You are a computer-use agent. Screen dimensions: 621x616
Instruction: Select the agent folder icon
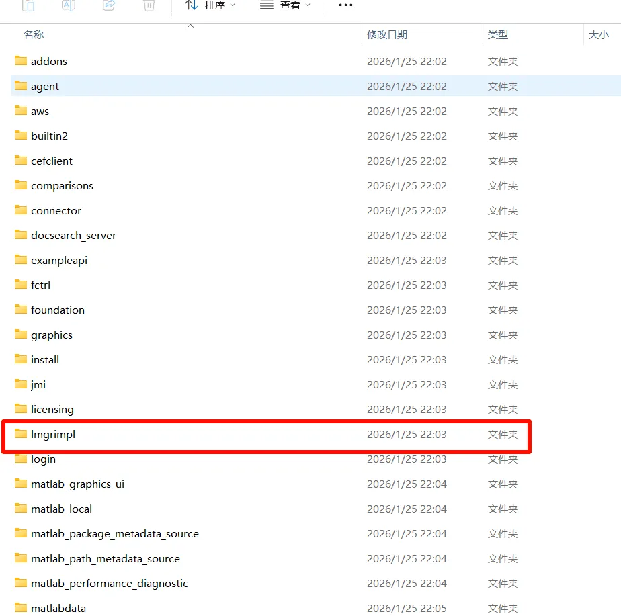point(21,86)
